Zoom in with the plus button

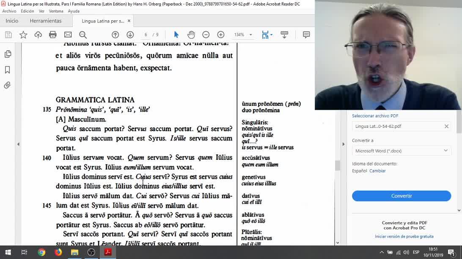coord(221,35)
